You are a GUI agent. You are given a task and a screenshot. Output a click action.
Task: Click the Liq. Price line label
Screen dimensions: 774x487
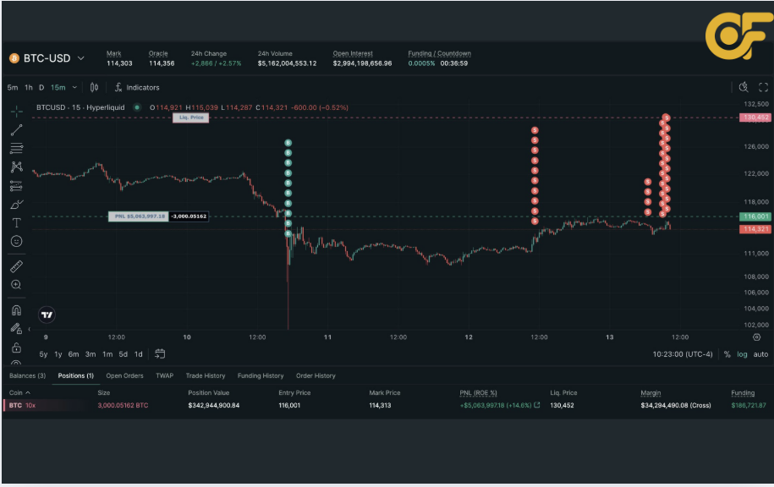point(190,118)
